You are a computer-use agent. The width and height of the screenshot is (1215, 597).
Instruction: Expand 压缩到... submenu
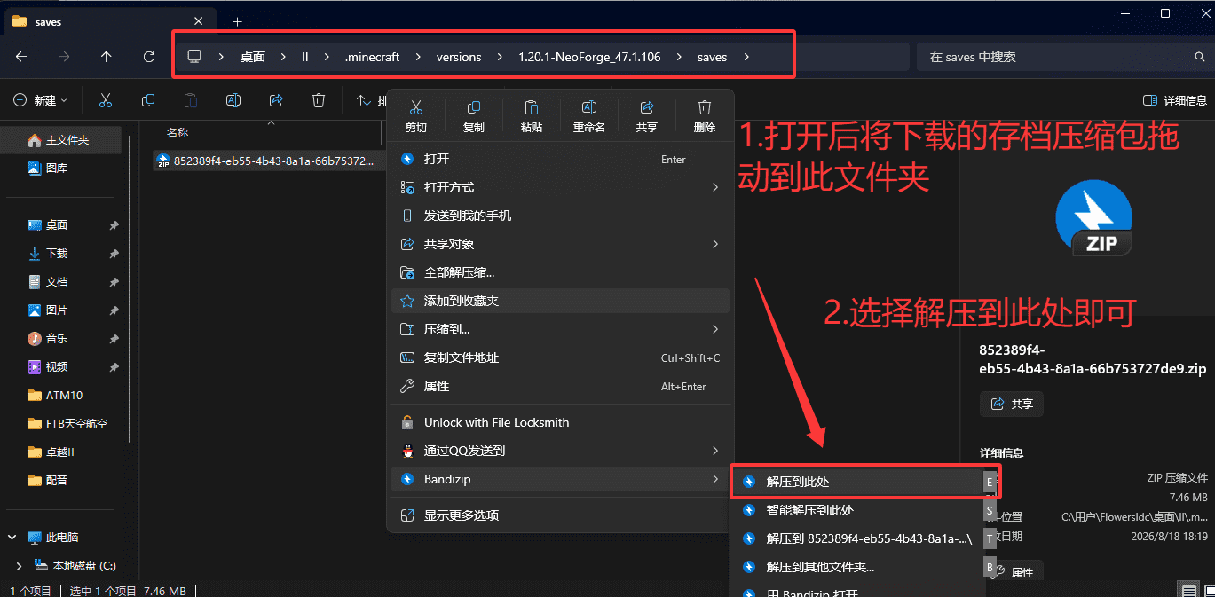pos(715,329)
